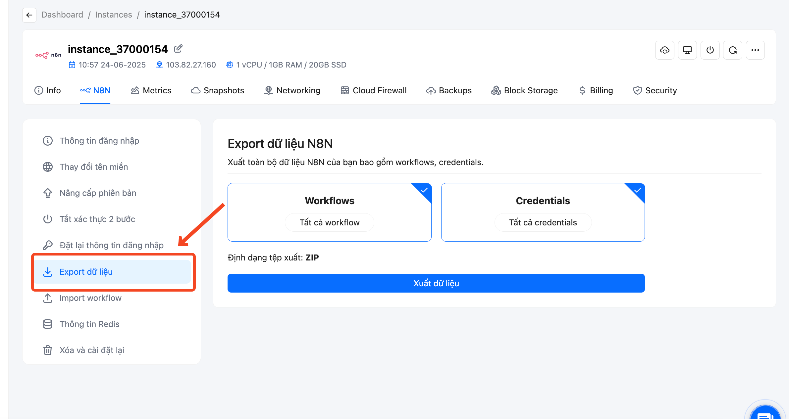The width and height of the screenshot is (789, 419).
Task: Click the pencil icon to rename the instance
Action: (178, 49)
